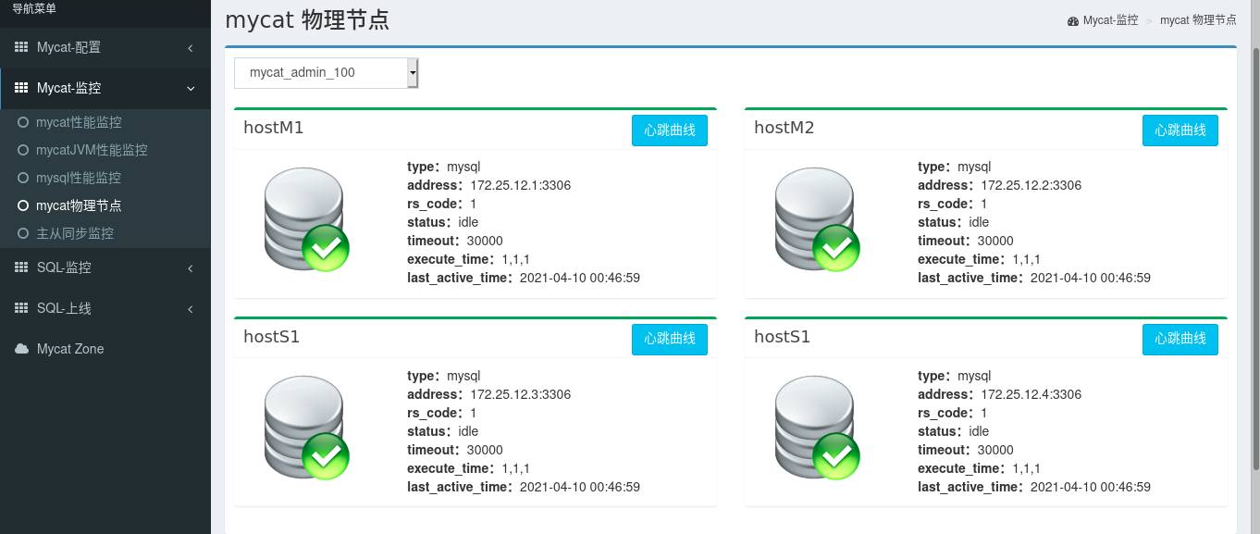This screenshot has height=534, width=1260.
Task: Click the circle icon beside 主从同步监控
Action: (x=23, y=233)
